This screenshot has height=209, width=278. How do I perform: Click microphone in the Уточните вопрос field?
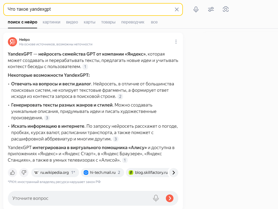coord(156,198)
